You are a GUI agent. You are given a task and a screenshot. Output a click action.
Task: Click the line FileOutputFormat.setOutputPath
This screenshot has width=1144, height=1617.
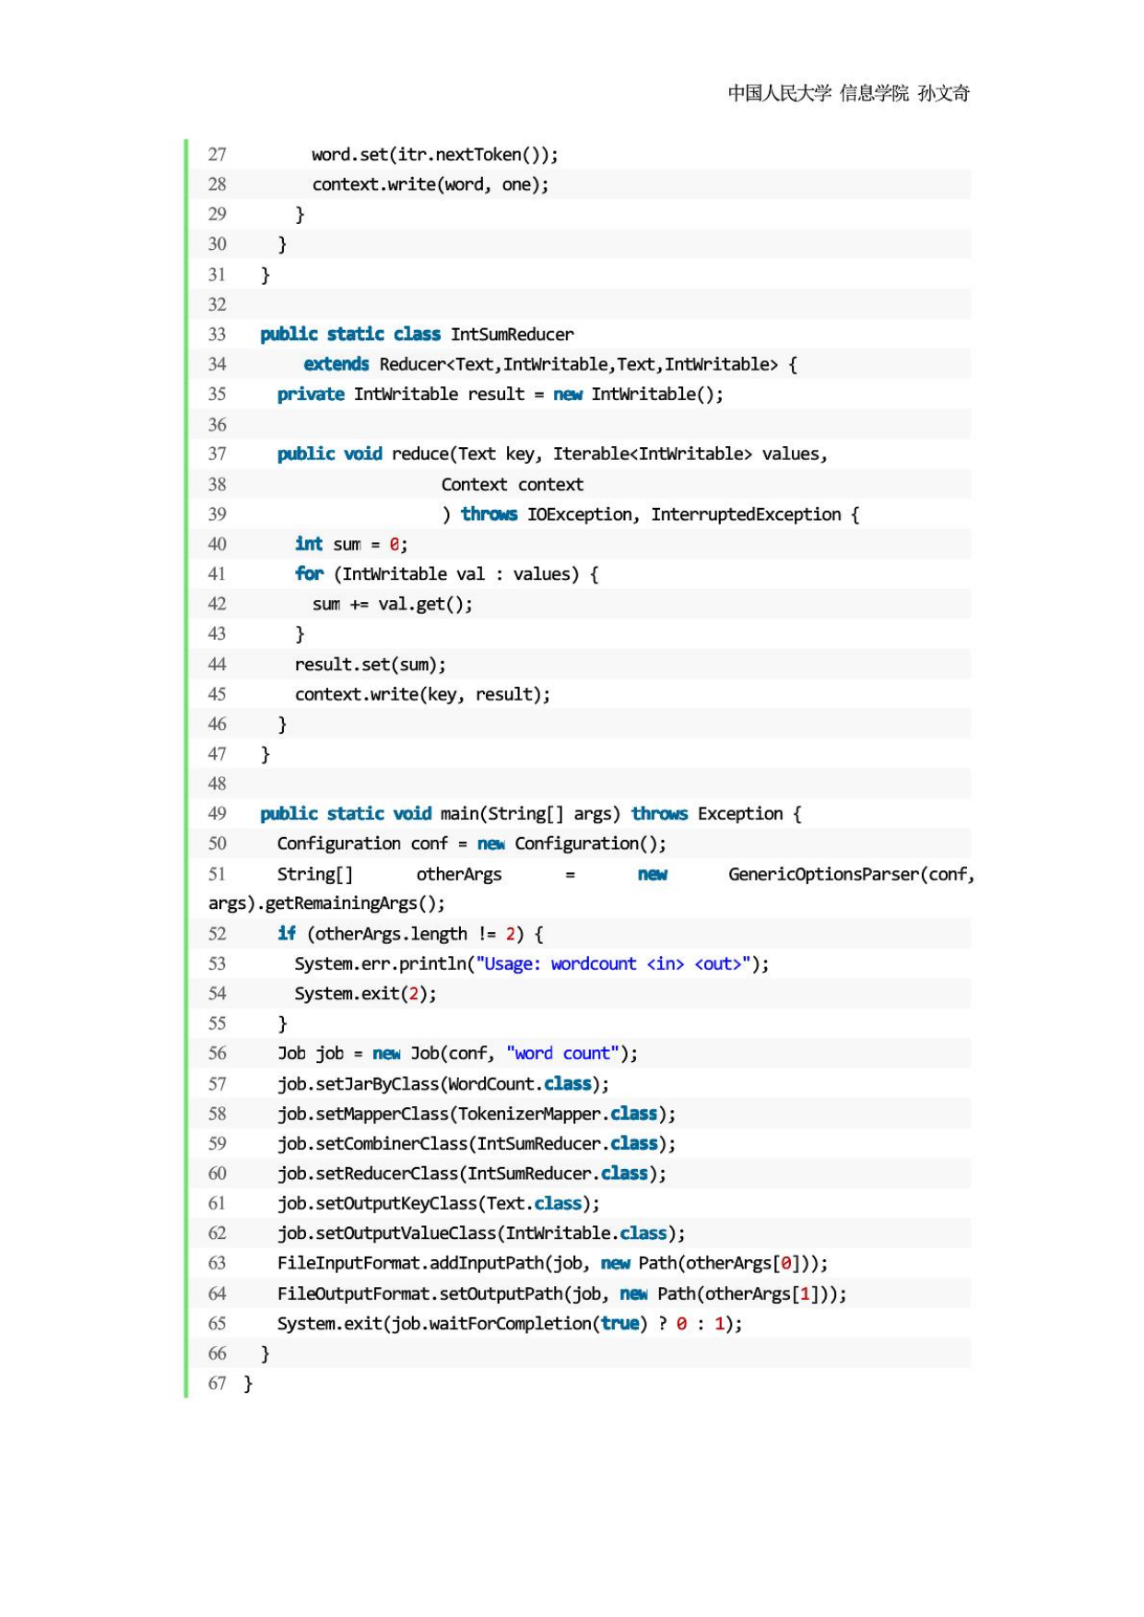pyautogui.click(x=561, y=1294)
